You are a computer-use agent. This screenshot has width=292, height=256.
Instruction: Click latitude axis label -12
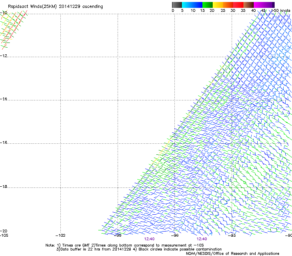click(4, 56)
